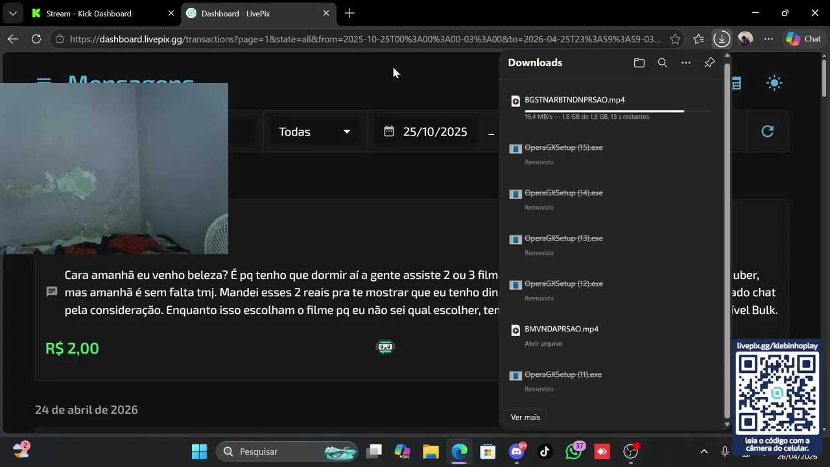The height and width of the screenshot is (467, 830).
Task: Click the LivePix QR code overlay
Action: pos(777,394)
